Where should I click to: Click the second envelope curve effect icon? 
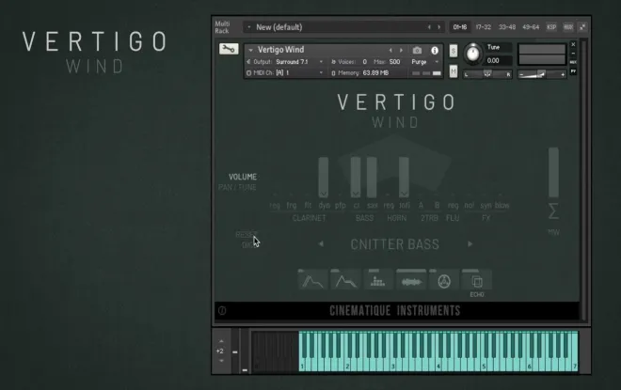[345, 280]
